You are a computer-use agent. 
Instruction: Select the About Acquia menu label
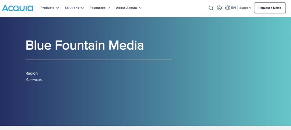[x=126, y=8]
